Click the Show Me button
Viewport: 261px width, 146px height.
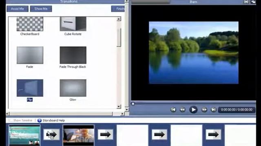(x=41, y=9)
